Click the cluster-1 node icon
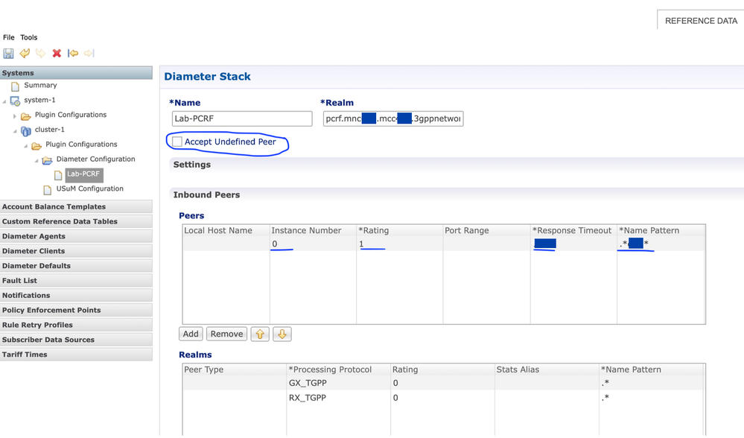Image resolution: width=744 pixels, height=438 pixels. pyautogui.click(x=25, y=130)
